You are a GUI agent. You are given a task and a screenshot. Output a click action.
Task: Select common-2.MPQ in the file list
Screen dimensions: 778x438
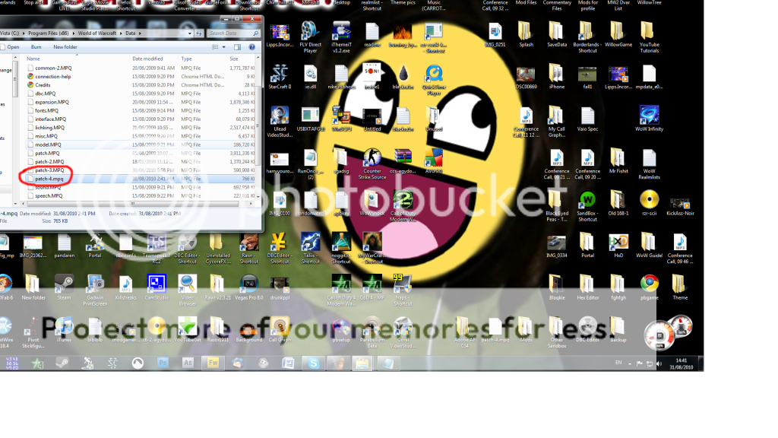coord(54,68)
